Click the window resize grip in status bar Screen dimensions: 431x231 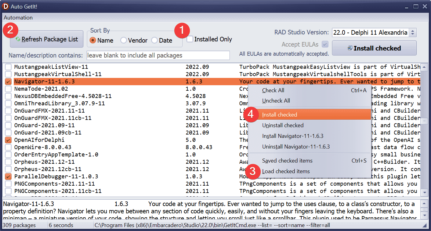(x=425, y=226)
